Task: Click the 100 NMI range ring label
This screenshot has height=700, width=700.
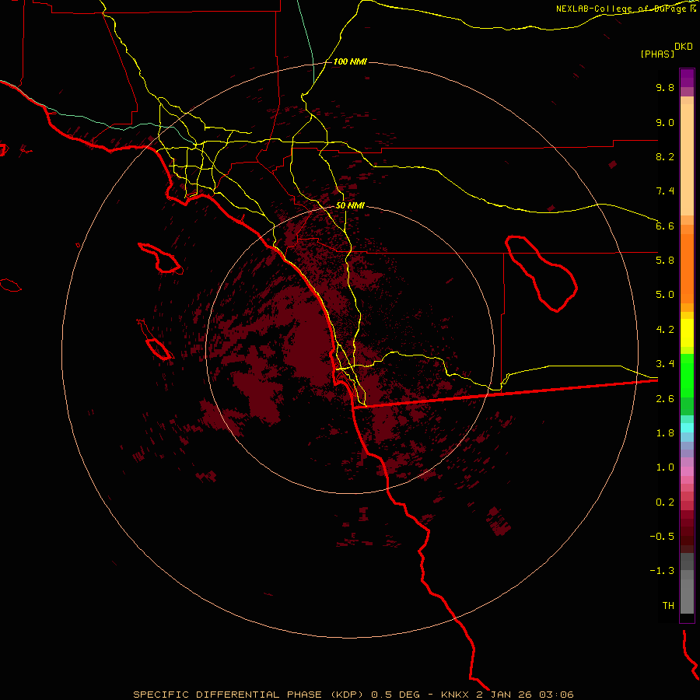Action: click(350, 61)
